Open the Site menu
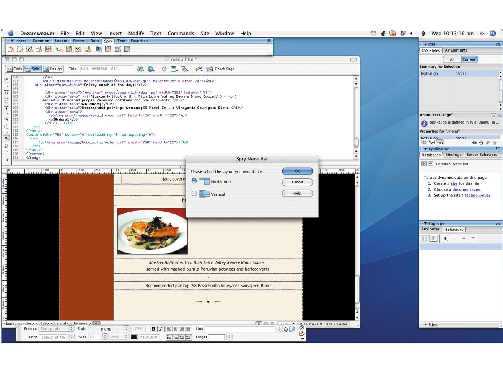 [x=205, y=34]
